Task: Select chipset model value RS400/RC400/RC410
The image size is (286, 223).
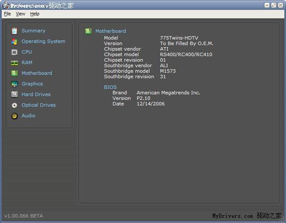Action: (x=186, y=55)
